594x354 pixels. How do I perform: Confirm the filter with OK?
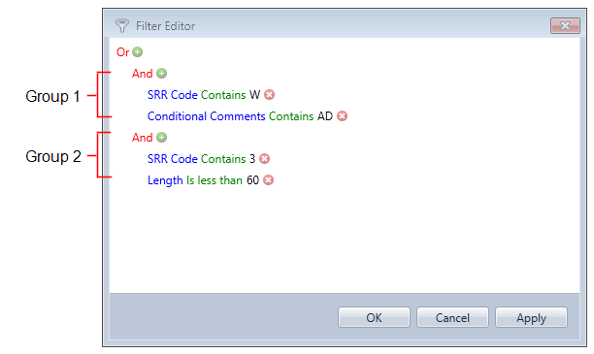click(x=374, y=317)
